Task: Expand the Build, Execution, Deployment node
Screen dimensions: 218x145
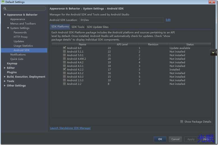Action: [x=5, y=77]
